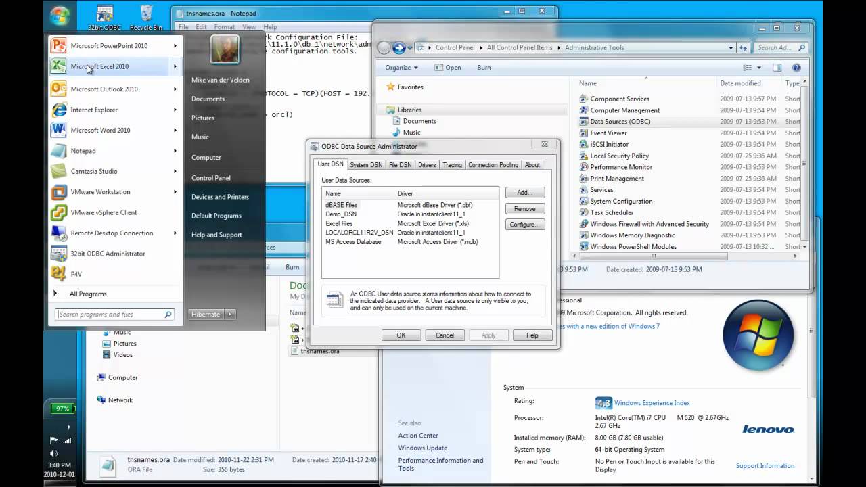866x487 pixels.
Task: Open Performance Monitor shortcut
Action: pyautogui.click(x=621, y=167)
